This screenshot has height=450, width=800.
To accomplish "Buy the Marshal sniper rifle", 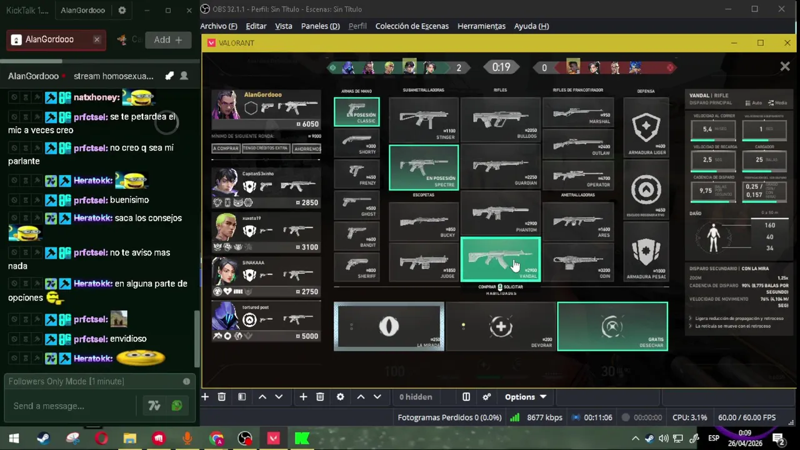I will coord(578,112).
